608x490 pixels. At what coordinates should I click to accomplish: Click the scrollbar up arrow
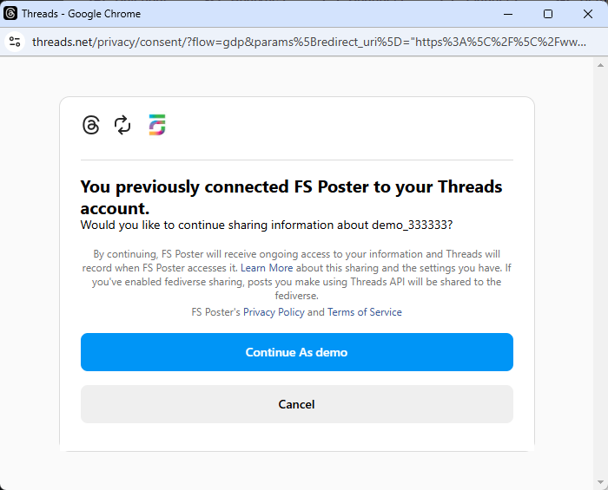point(600,65)
